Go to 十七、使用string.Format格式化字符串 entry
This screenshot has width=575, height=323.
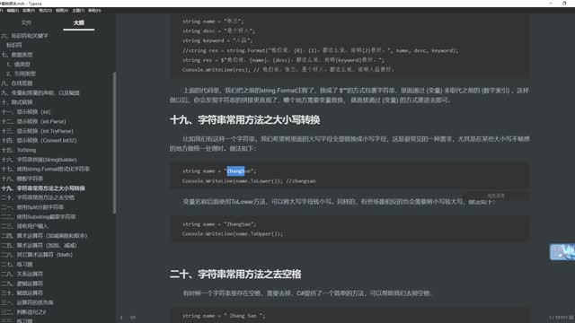click(46, 169)
